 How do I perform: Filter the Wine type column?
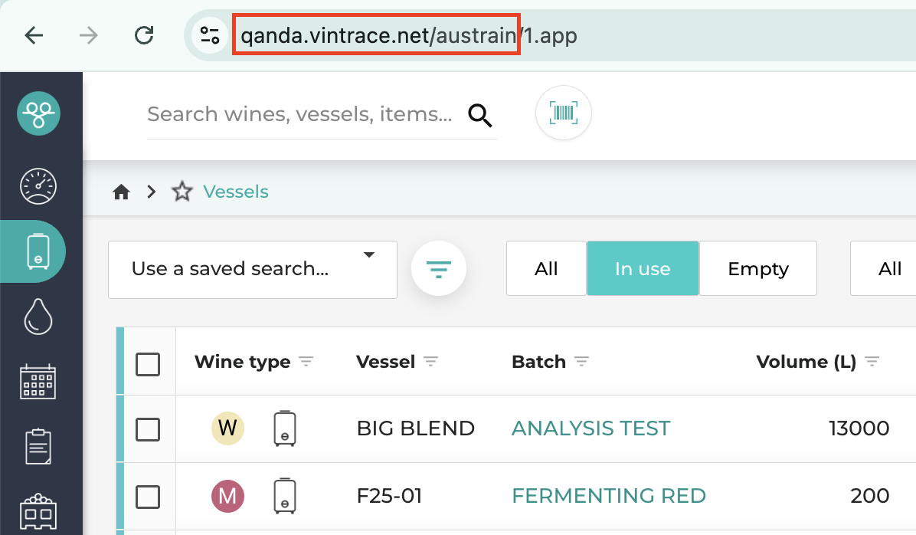click(306, 362)
